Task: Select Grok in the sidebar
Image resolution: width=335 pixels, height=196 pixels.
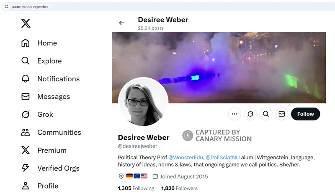Action: coord(37,115)
